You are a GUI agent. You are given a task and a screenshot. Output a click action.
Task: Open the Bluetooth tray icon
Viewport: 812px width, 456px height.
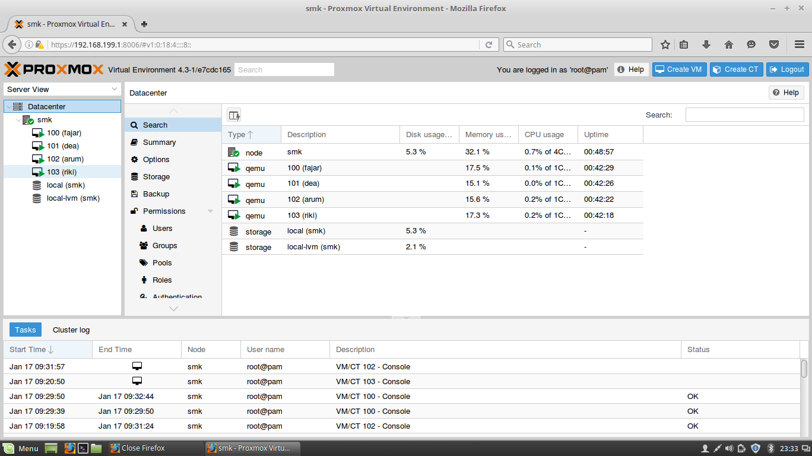click(771, 448)
